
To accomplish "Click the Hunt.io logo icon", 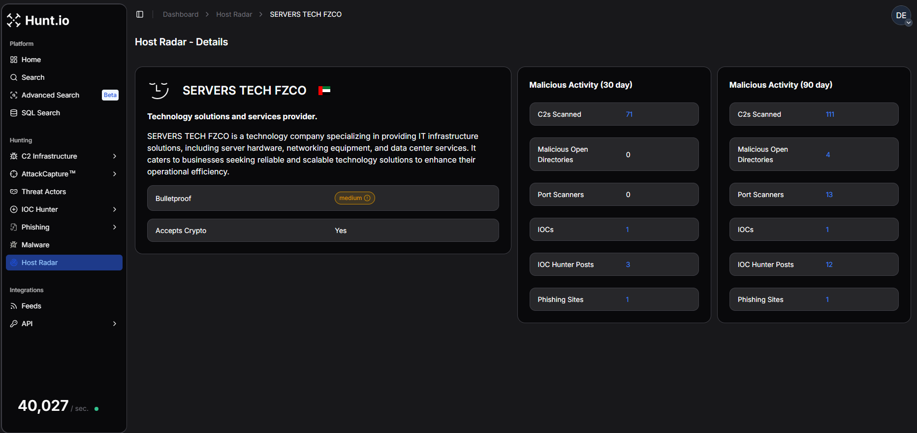I will pos(14,20).
